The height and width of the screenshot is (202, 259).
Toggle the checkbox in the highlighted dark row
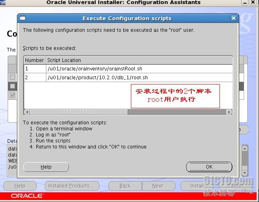(x=12, y=86)
